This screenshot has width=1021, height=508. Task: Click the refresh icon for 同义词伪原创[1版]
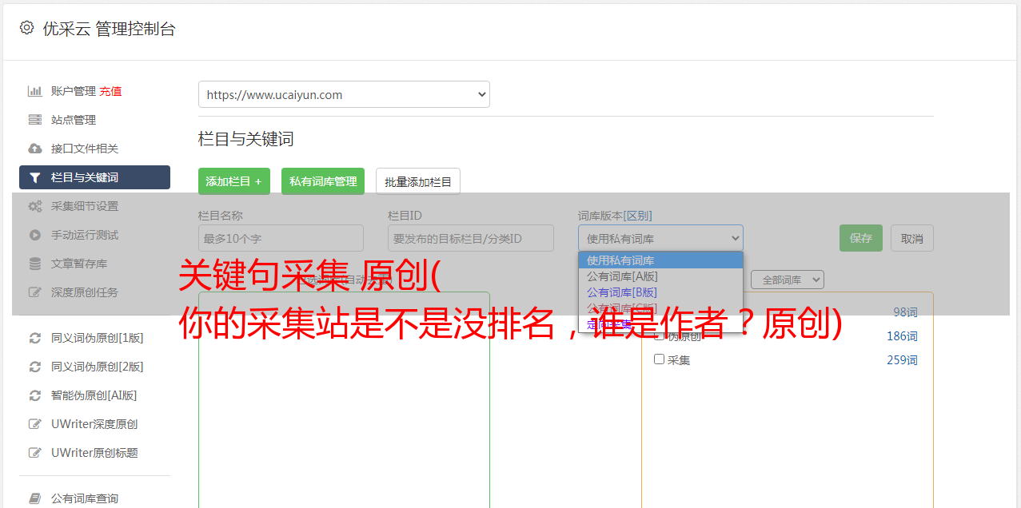click(x=34, y=338)
